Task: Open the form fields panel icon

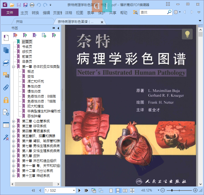Action: pyautogui.click(x=6, y=125)
